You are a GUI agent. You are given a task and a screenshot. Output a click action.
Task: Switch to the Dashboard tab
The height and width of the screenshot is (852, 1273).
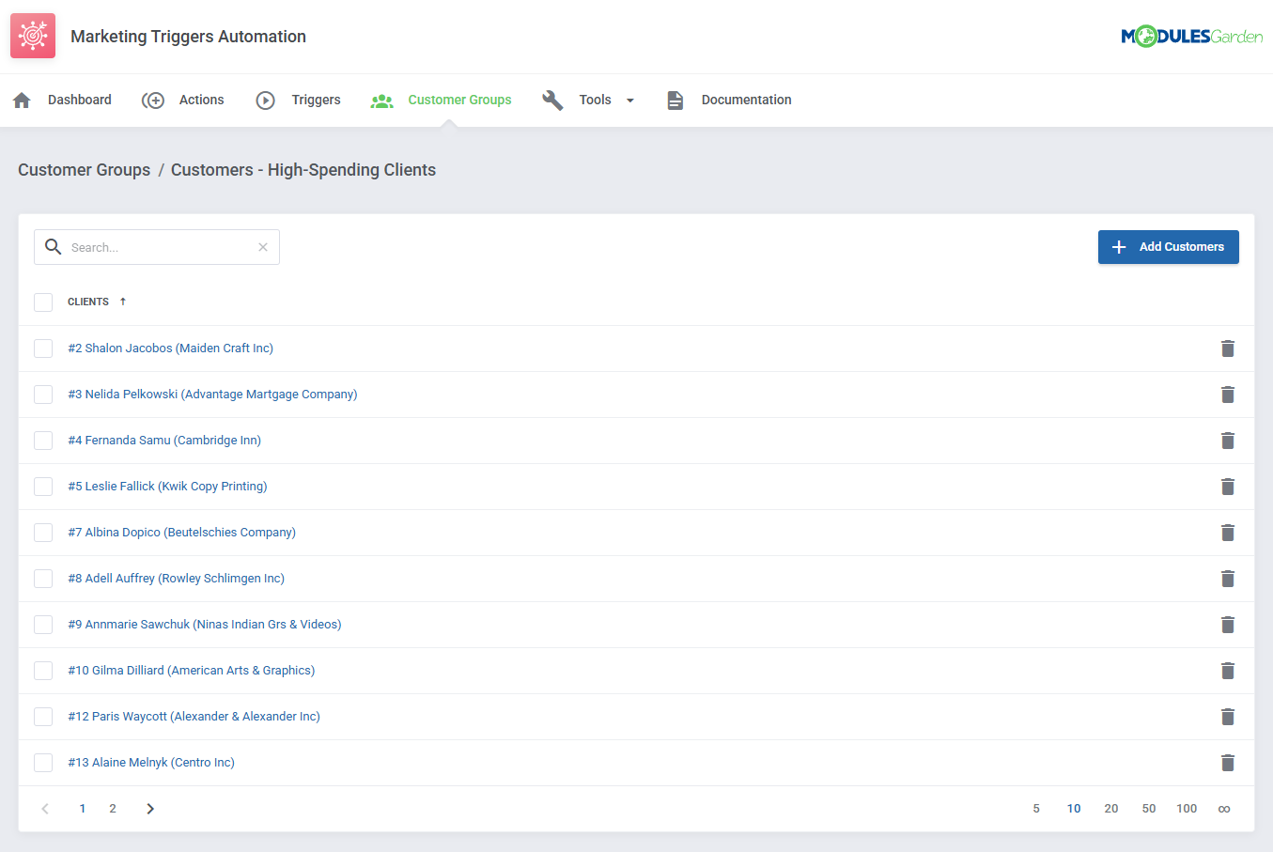tap(79, 100)
